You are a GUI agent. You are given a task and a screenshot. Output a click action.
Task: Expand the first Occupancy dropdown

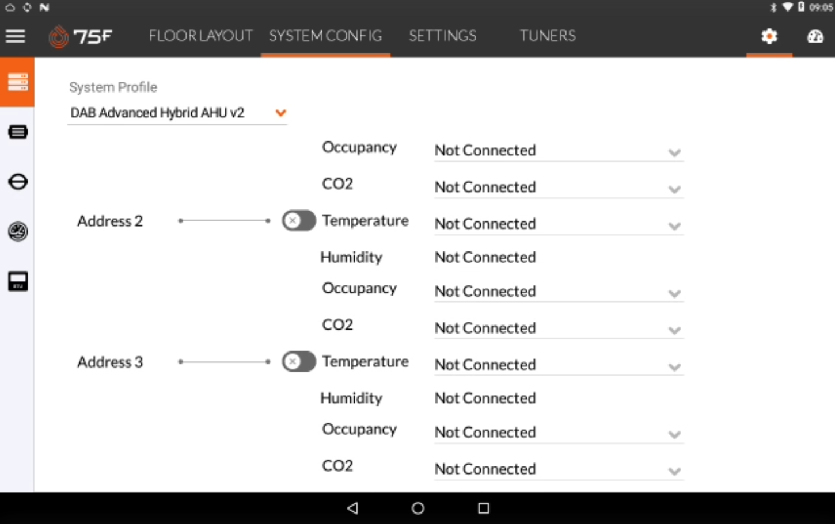point(559,151)
